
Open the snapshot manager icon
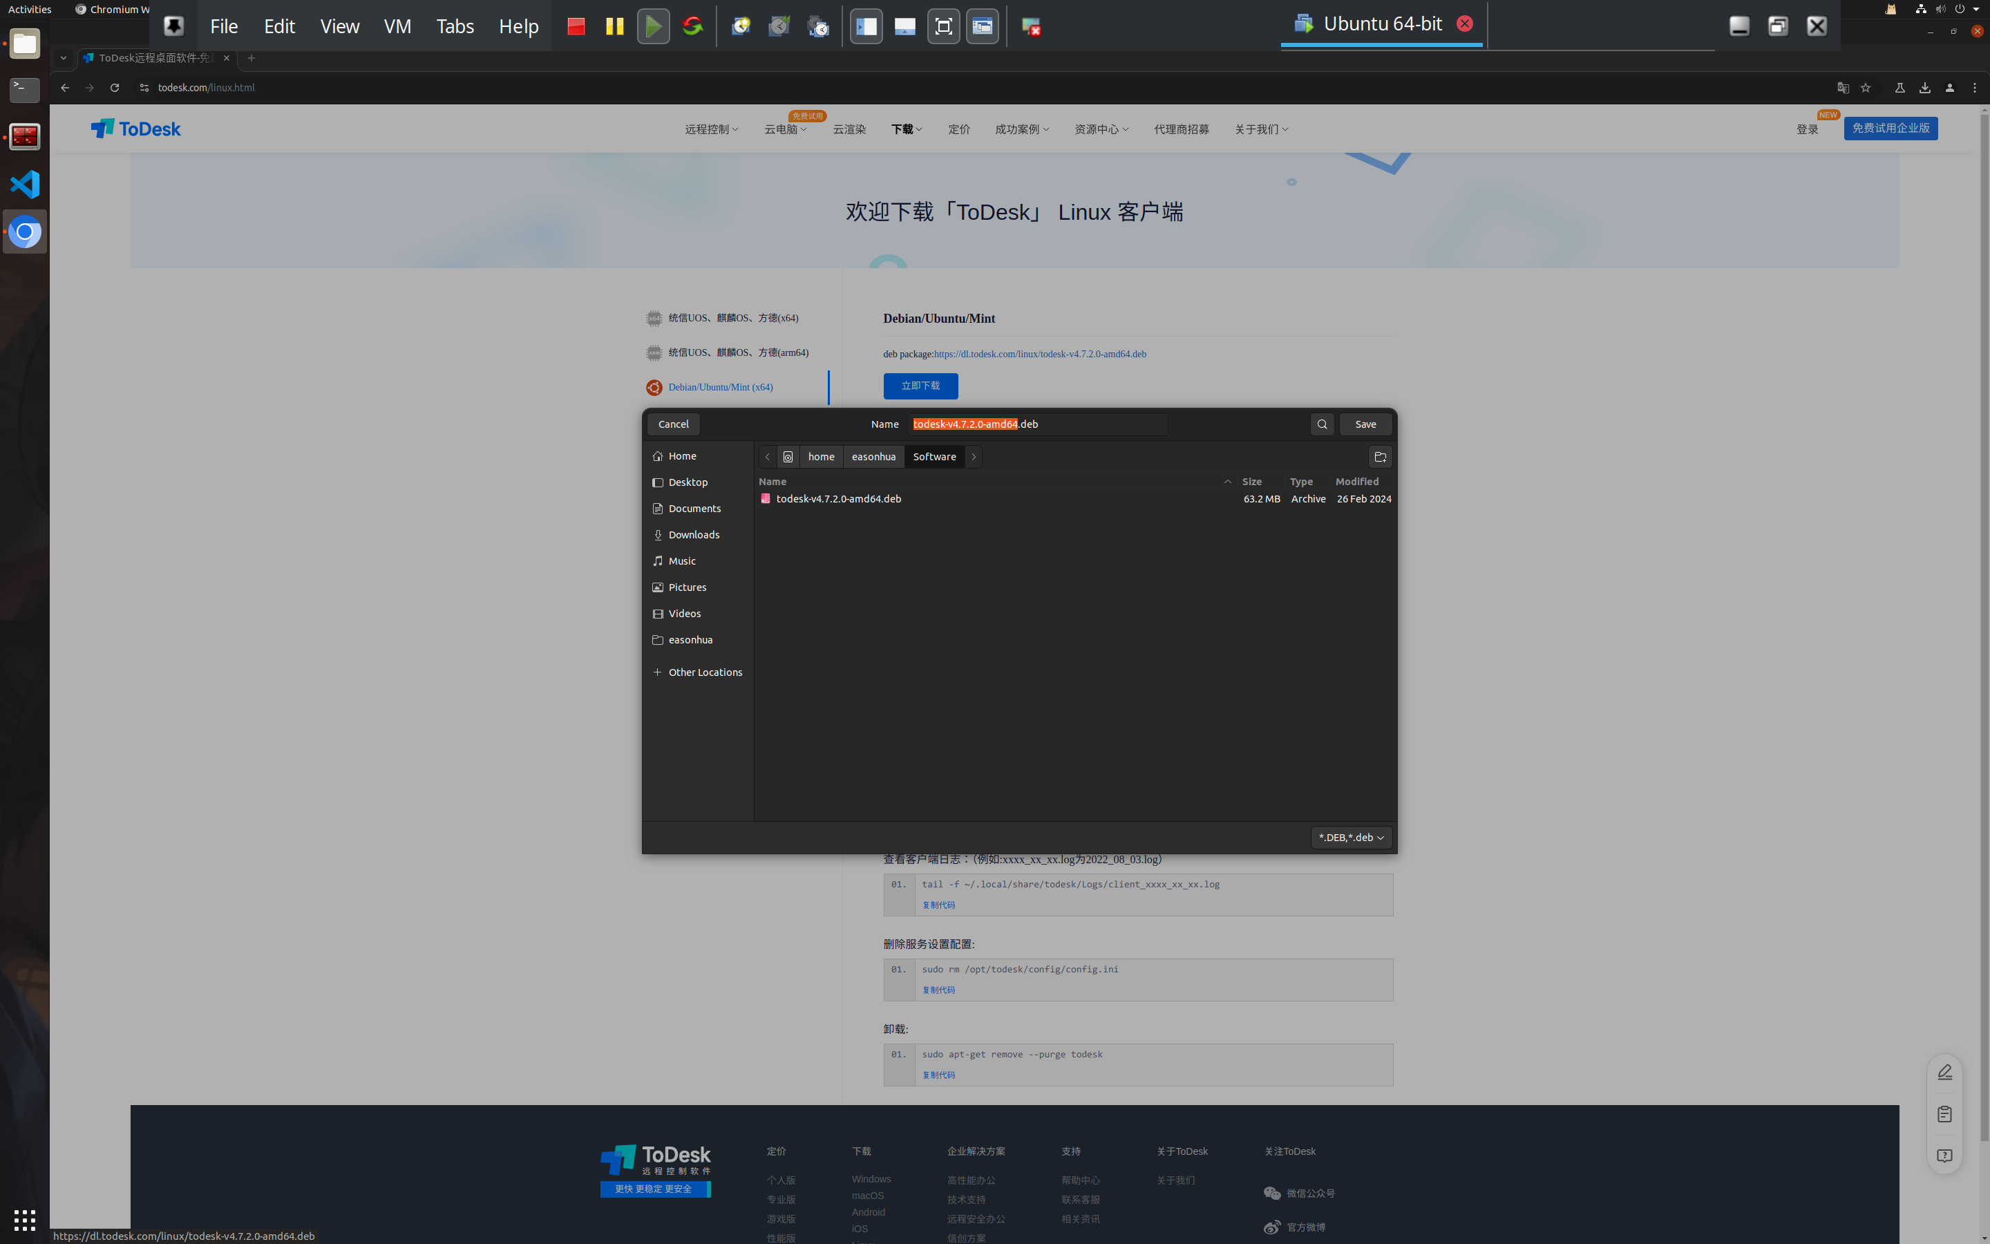[x=818, y=26]
